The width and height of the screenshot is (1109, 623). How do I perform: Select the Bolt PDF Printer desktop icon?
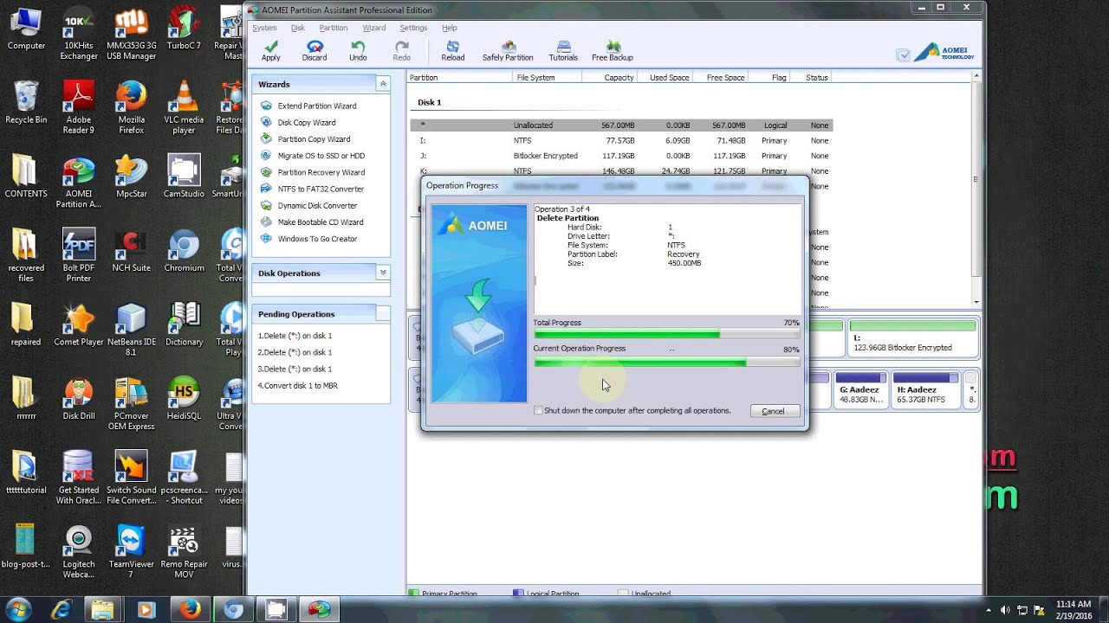pos(79,256)
